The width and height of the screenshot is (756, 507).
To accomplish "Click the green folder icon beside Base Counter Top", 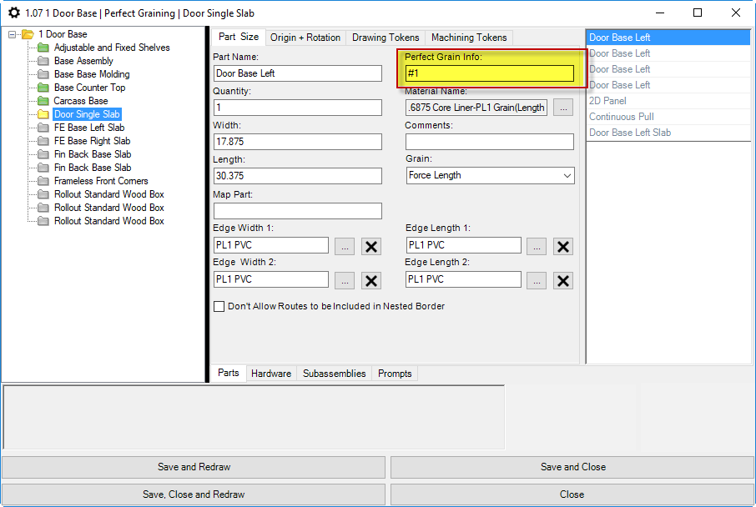I will pyautogui.click(x=43, y=88).
